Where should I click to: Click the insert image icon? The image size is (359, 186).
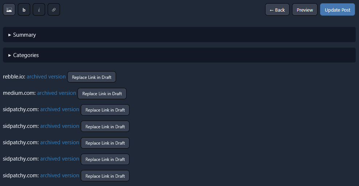coord(9,10)
